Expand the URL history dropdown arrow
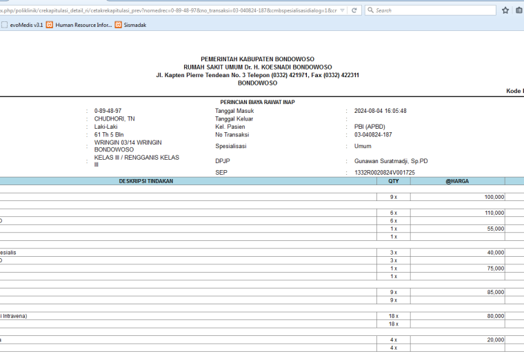The width and height of the screenshot is (524, 358). (342, 10)
